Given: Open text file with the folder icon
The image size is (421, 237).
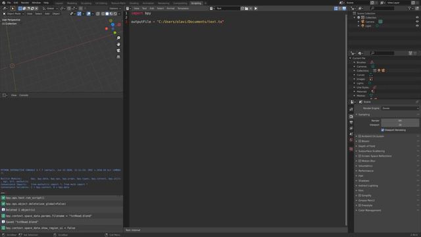Looking at the screenshot, I should (x=247, y=9).
